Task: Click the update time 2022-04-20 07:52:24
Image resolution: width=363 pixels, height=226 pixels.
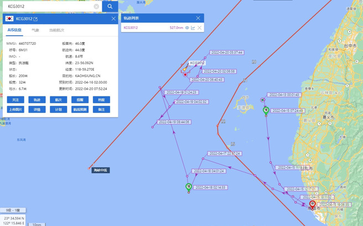Action: click(x=91, y=89)
